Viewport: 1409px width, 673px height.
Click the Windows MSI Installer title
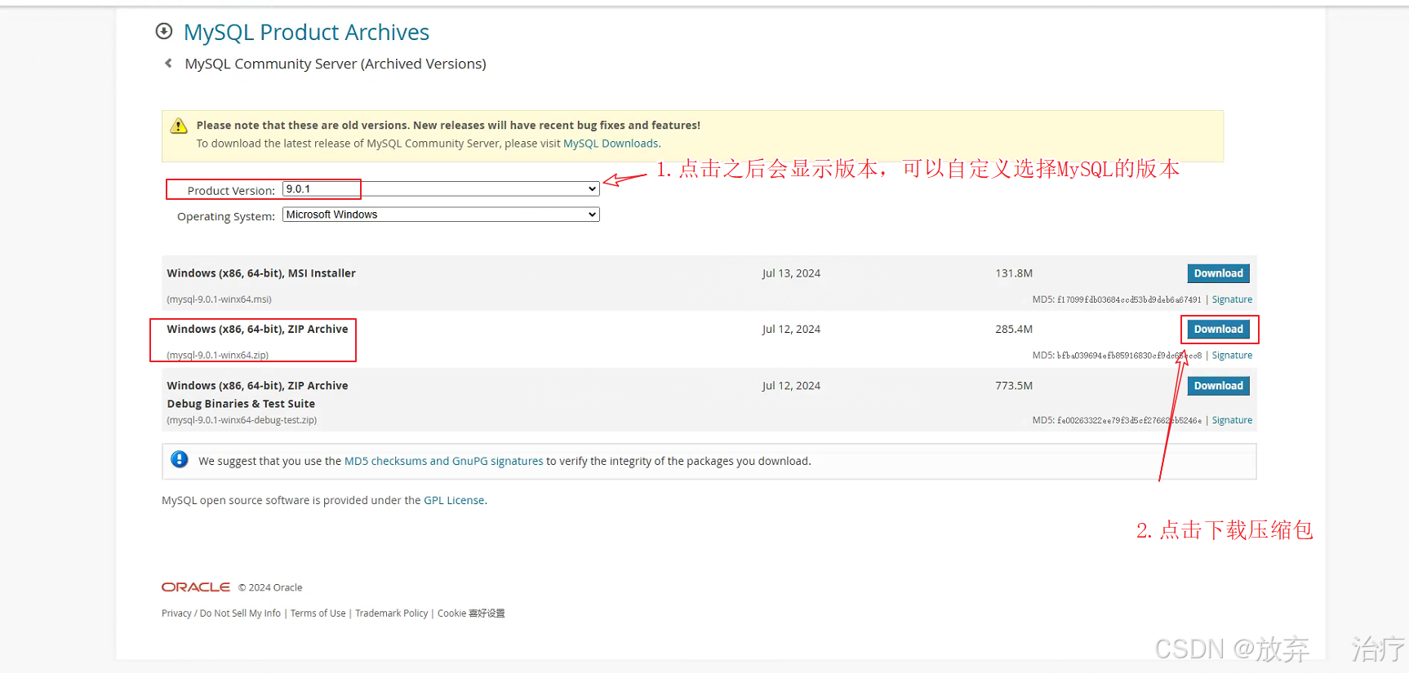[261, 273]
